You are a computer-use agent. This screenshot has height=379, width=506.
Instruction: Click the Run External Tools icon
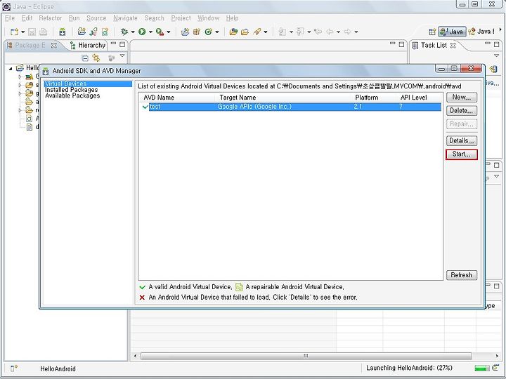pos(160,32)
